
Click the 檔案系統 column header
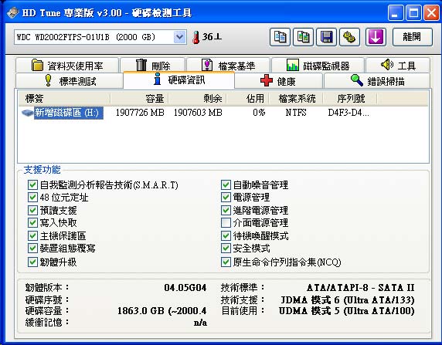pos(296,99)
